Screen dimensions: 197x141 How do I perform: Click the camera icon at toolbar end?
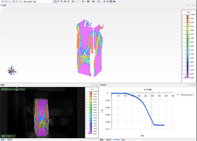tap(114, 2)
